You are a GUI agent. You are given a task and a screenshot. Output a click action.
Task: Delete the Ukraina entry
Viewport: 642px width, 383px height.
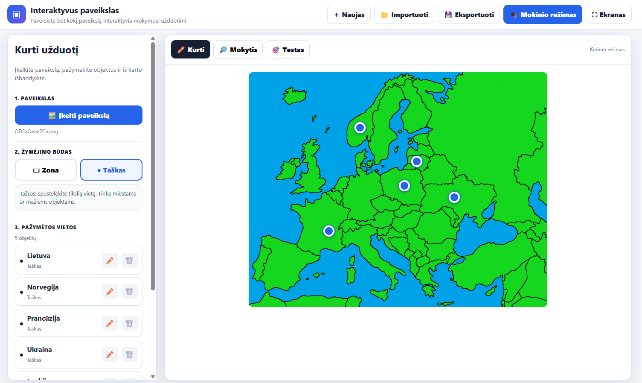pyautogui.click(x=130, y=354)
